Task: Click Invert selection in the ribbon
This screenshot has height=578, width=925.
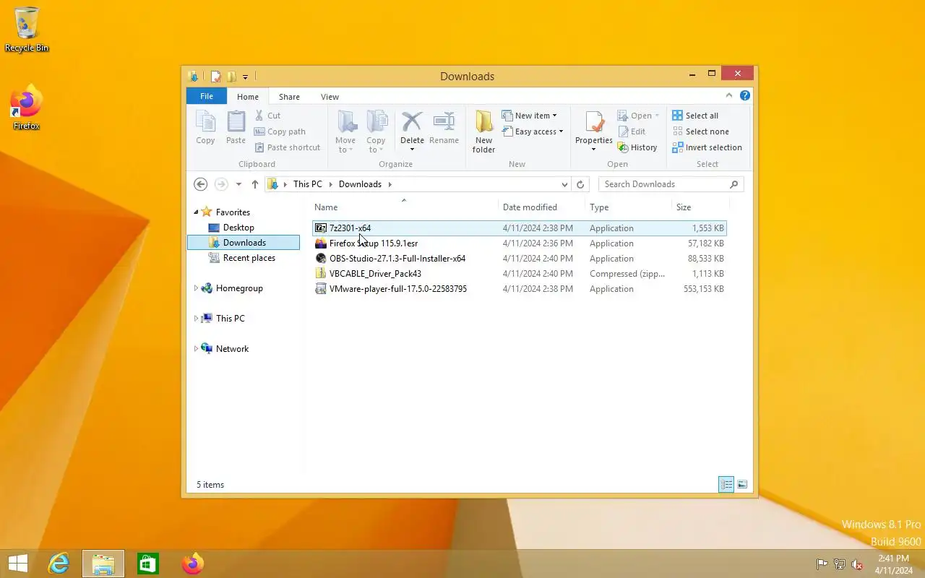Action: pos(707,147)
